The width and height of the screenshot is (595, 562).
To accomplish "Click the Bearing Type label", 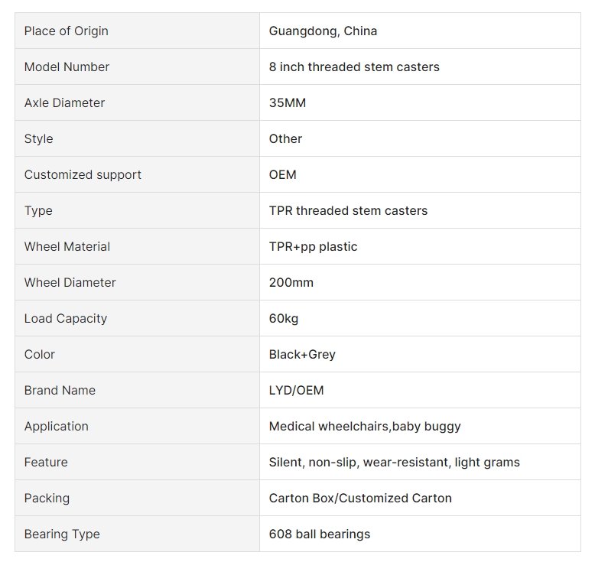I will (62, 534).
